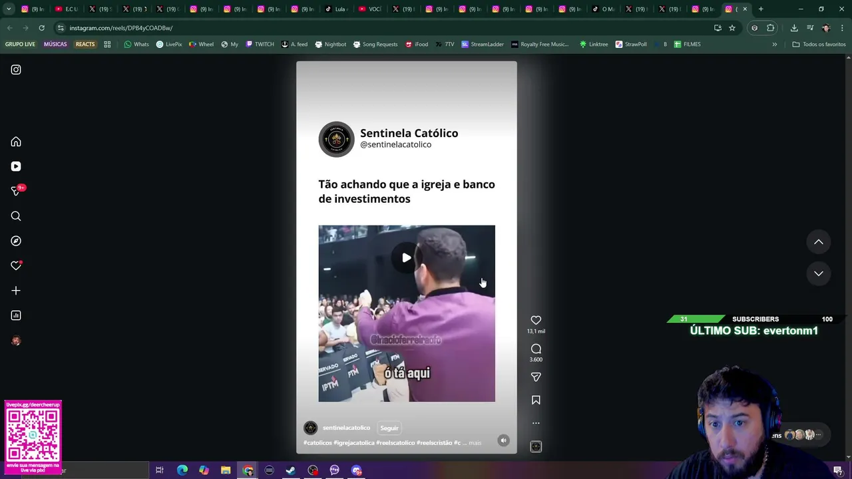The image size is (852, 479).
Task: Expand hidden bookmarks with double chevron
Action: click(774, 45)
